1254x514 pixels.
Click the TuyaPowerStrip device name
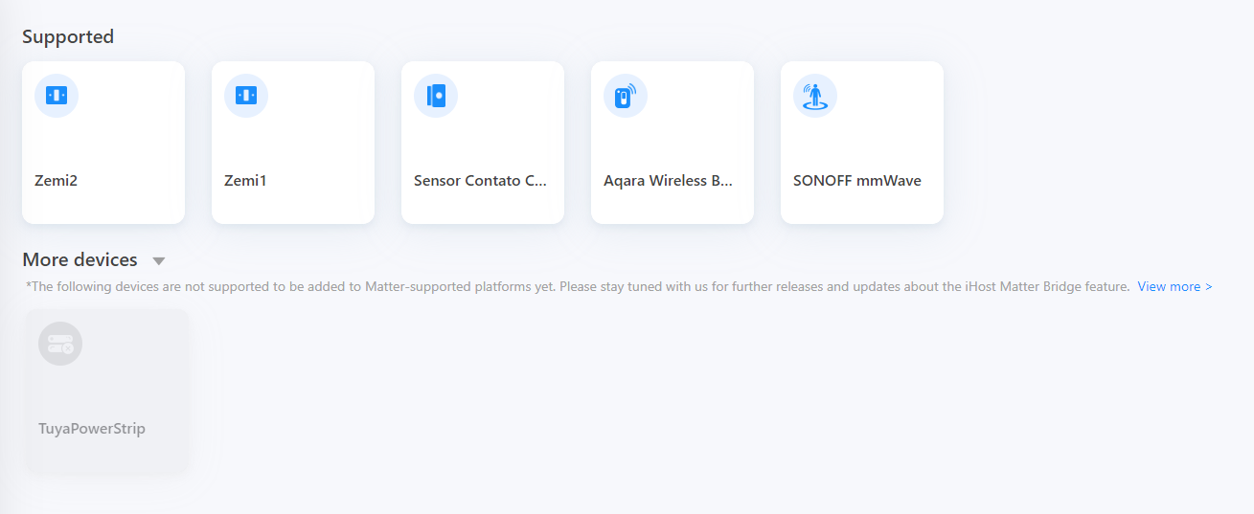92,429
